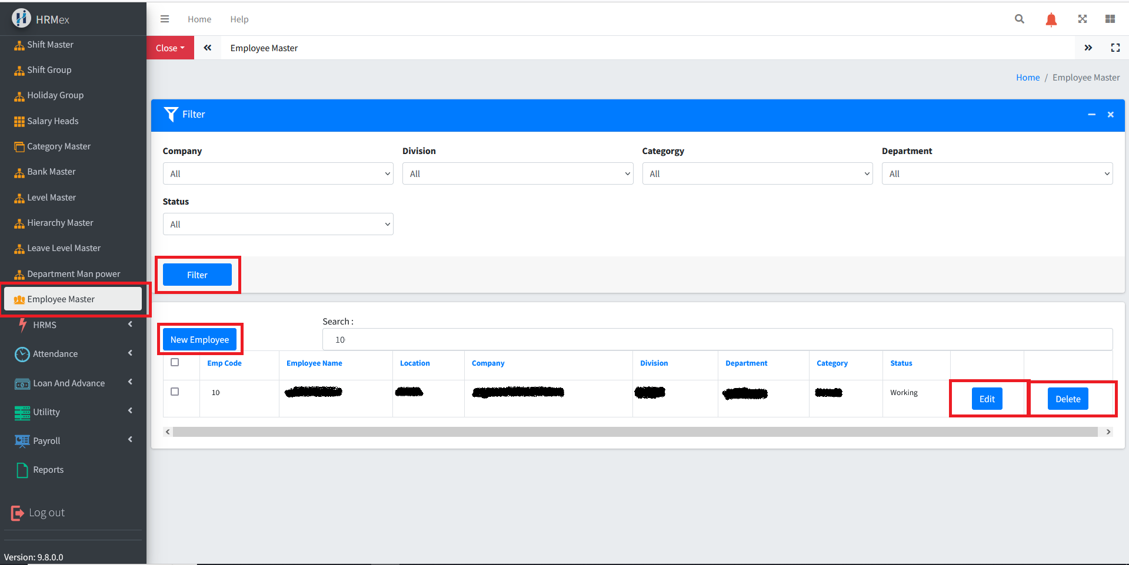Expand the Payroll sidebar menu

(x=73, y=440)
